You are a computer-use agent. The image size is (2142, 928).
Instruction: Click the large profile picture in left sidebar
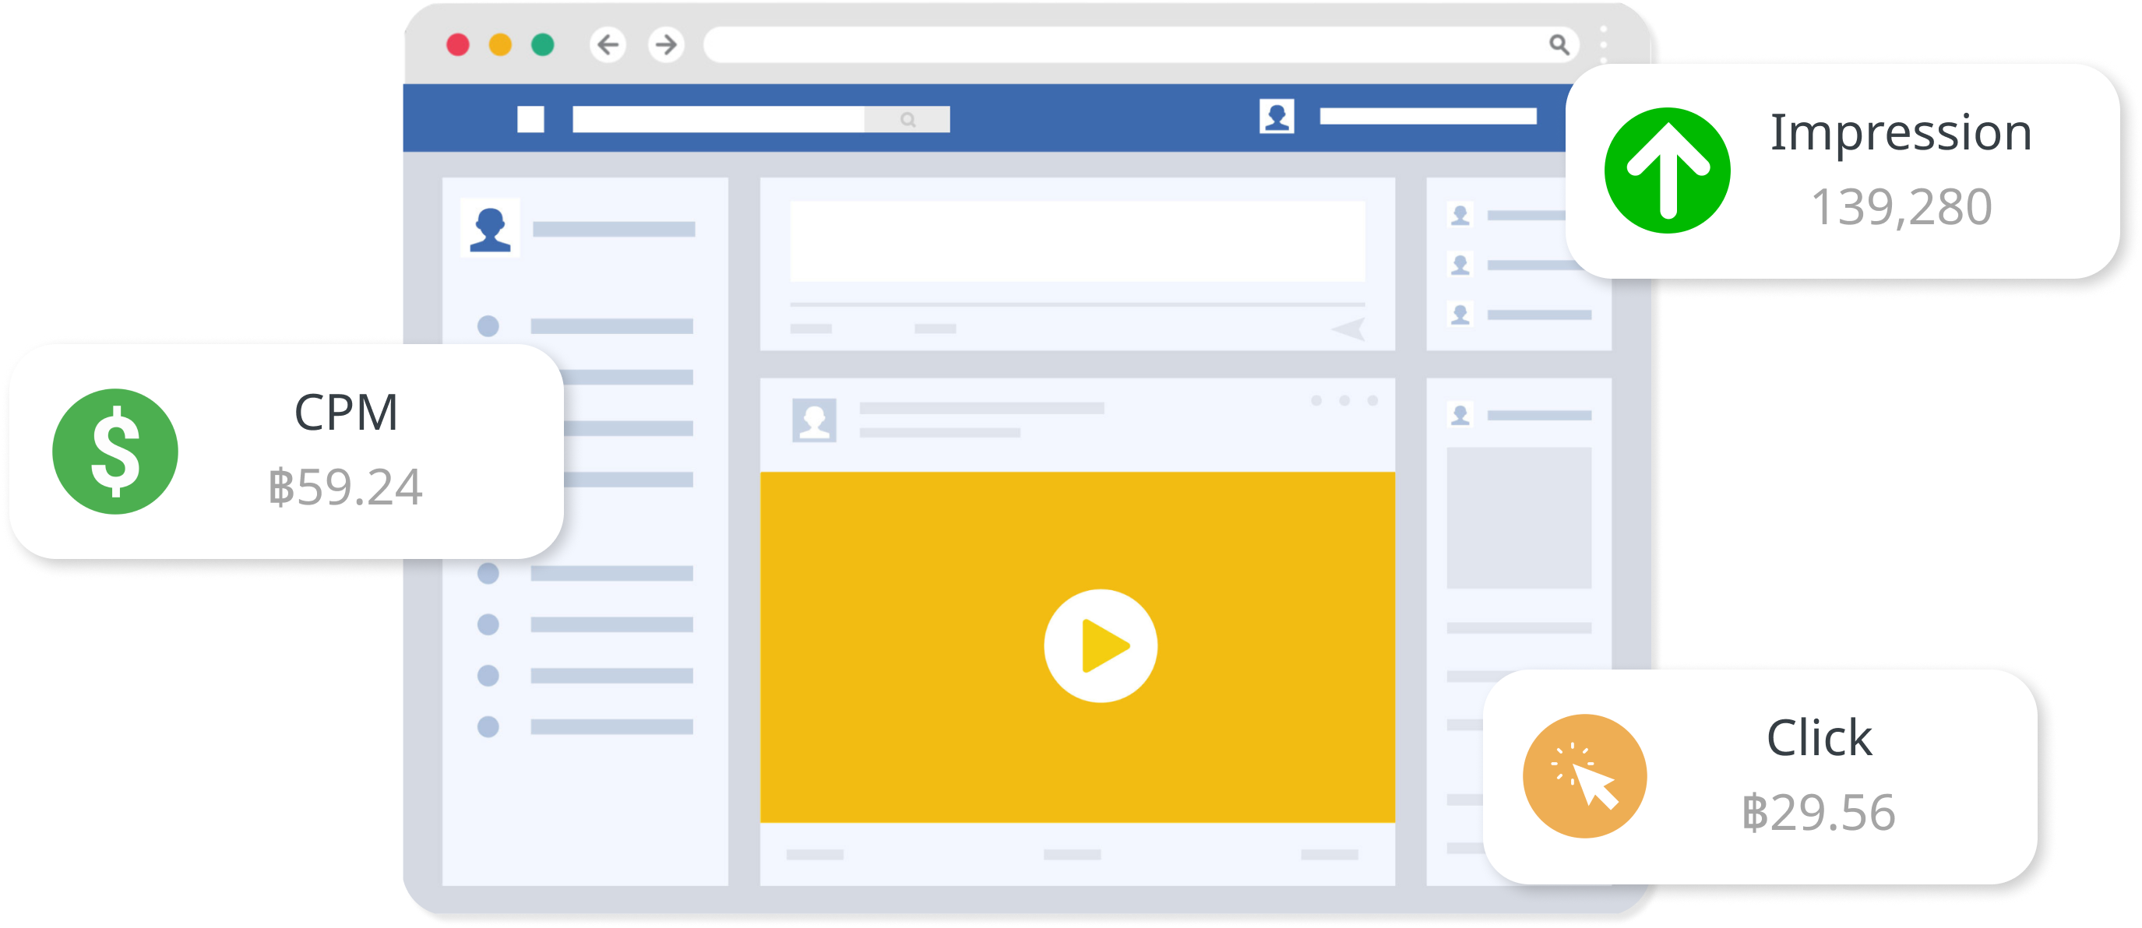pyautogui.click(x=490, y=228)
